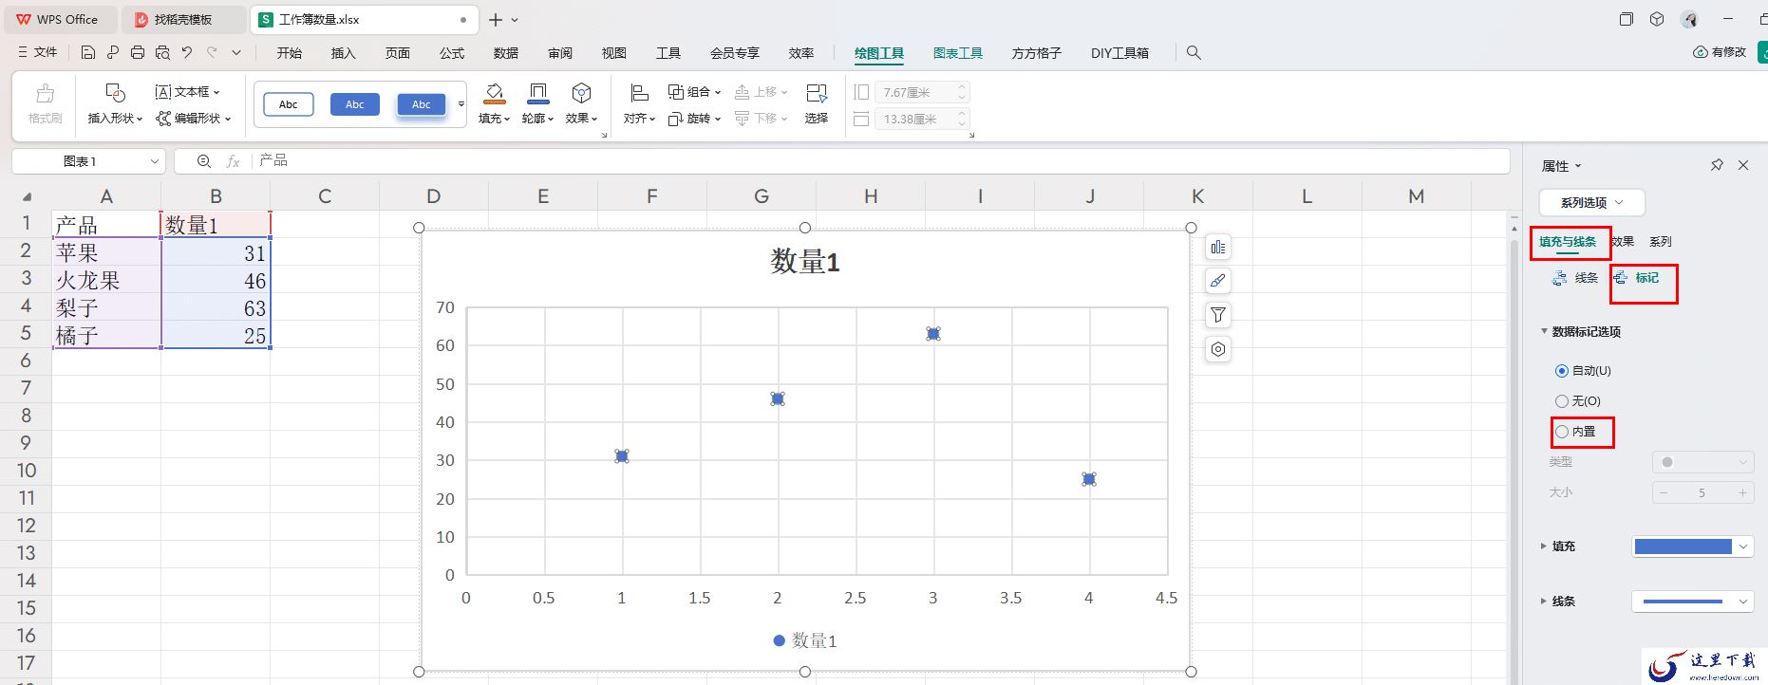
Task: Click Edit Shape (编辑形状) tool
Action: point(194,119)
